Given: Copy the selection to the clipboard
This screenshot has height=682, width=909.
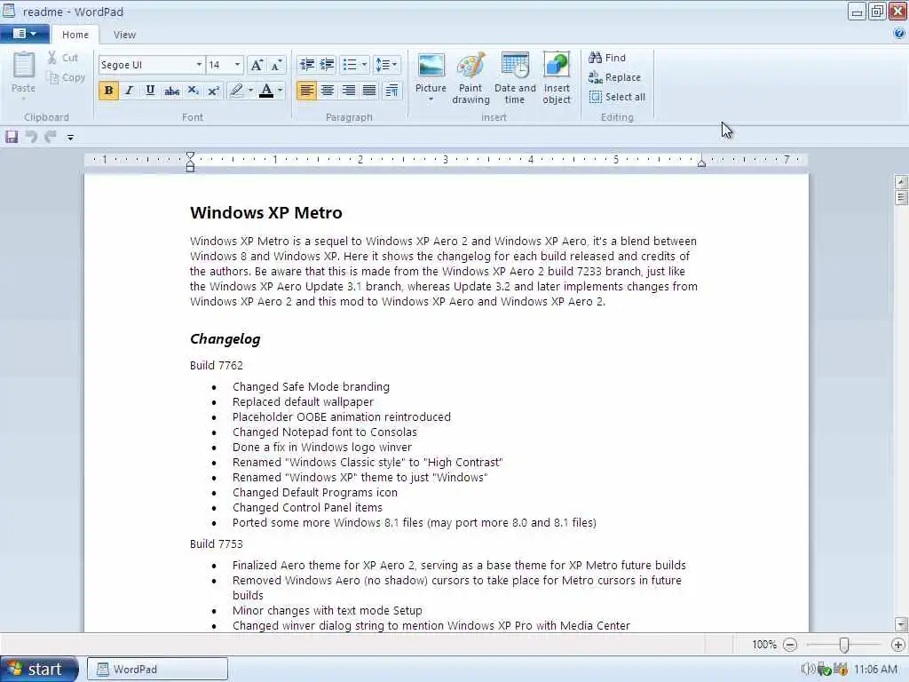Looking at the screenshot, I should coord(66,77).
